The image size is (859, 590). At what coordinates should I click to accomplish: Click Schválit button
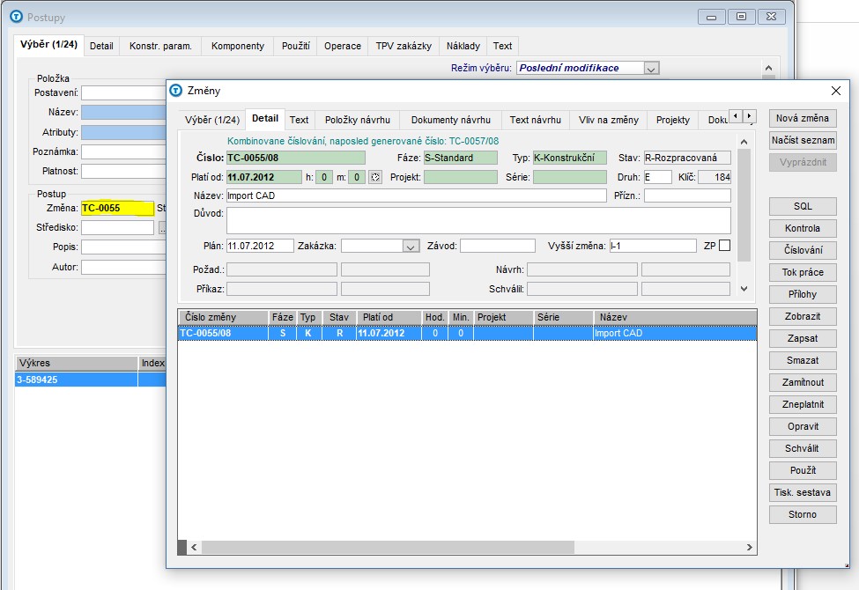pyautogui.click(x=803, y=448)
